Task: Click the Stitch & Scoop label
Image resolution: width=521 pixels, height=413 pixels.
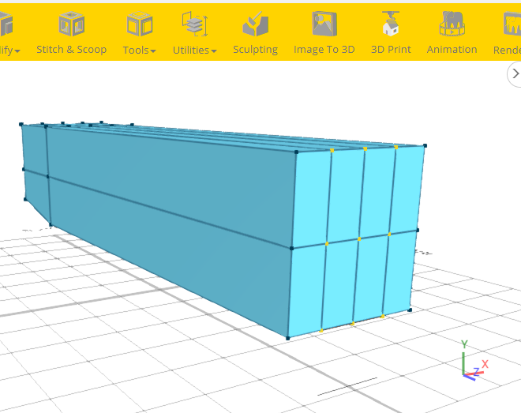Action: (71, 50)
